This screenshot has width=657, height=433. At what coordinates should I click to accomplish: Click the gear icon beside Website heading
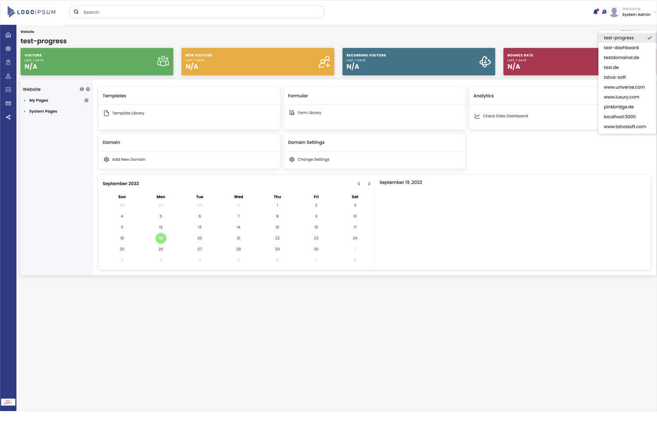[x=81, y=89]
